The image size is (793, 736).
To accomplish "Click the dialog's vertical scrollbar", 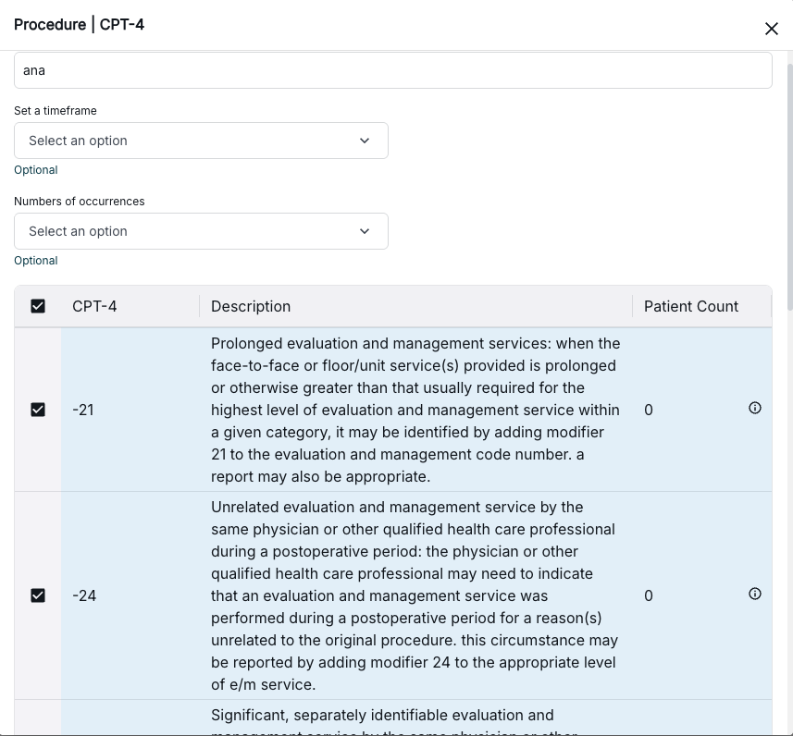I will click(790, 187).
